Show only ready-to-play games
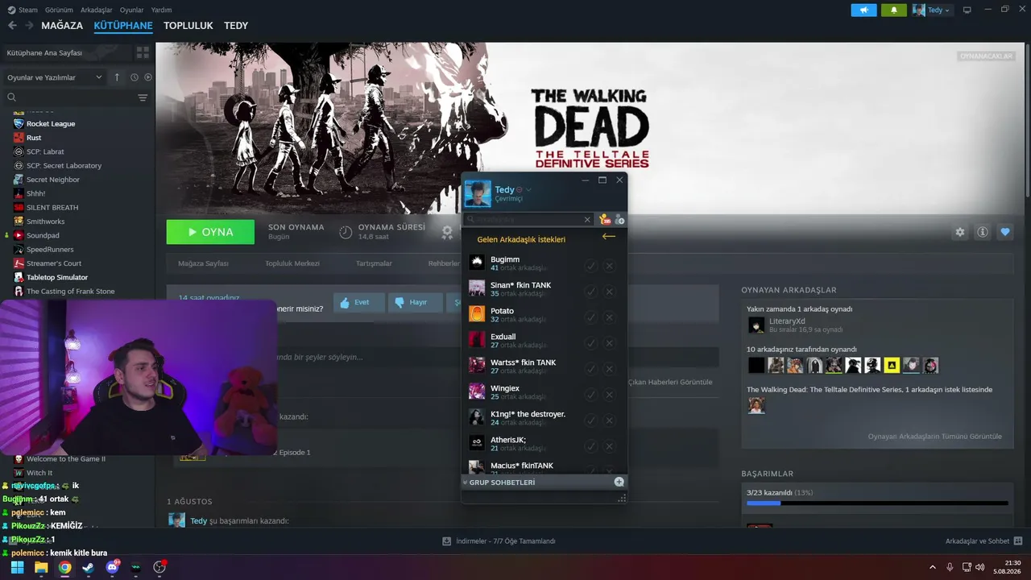The width and height of the screenshot is (1031, 580). pyautogui.click(x=147, y=77)
